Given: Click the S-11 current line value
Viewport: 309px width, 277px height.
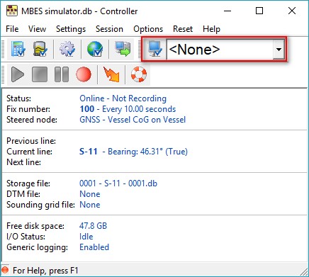Looking at the screenshot, I should pyautogui.click(x=89, y=152).
